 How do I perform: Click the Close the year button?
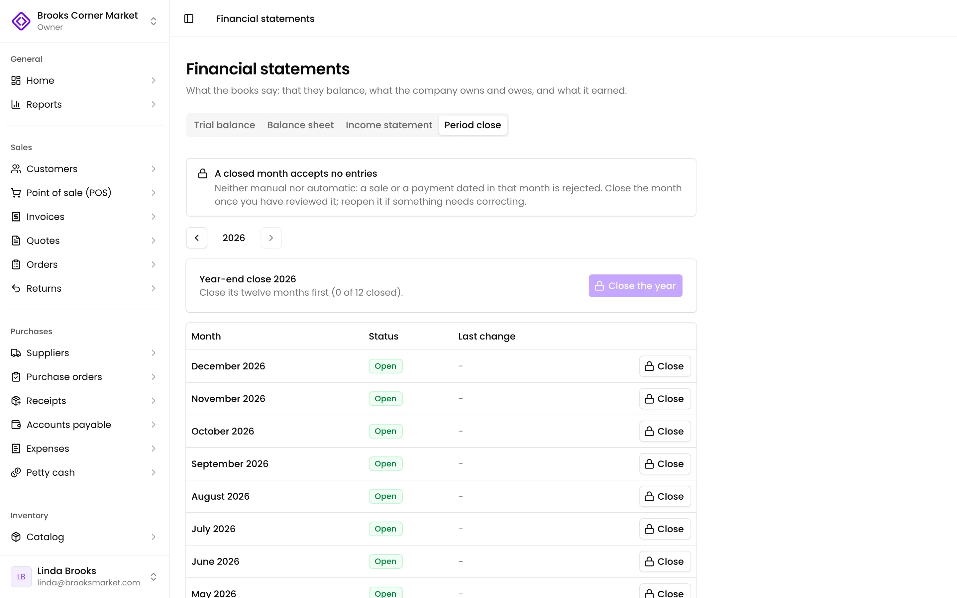coord(635,286)
